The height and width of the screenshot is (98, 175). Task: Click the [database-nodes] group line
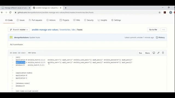[23, 83]
